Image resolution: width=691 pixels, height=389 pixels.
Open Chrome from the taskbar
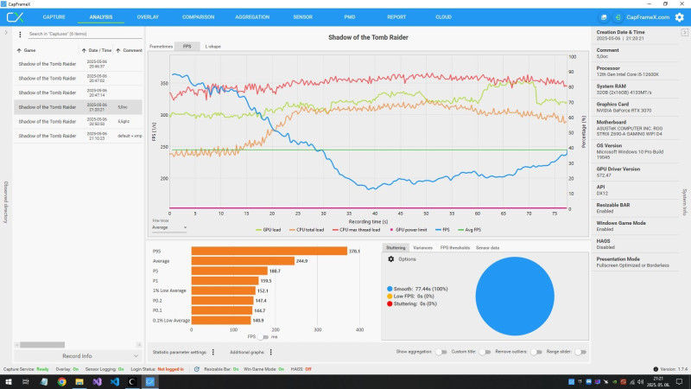61,382
